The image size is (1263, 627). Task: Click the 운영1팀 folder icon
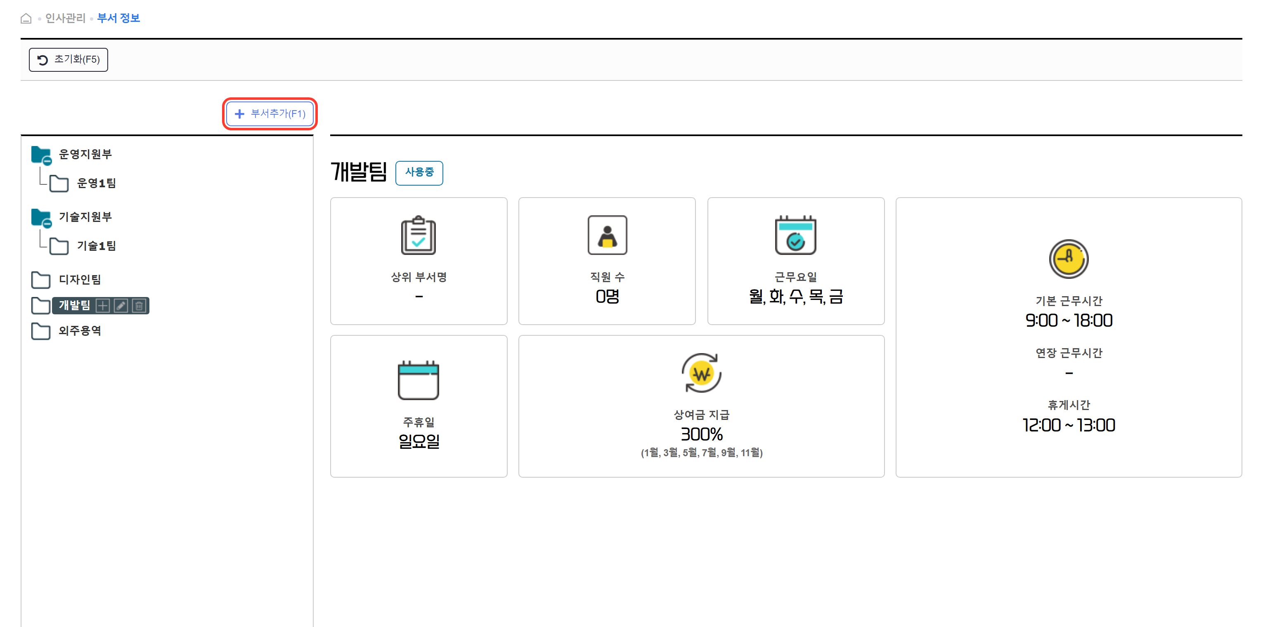59,184
